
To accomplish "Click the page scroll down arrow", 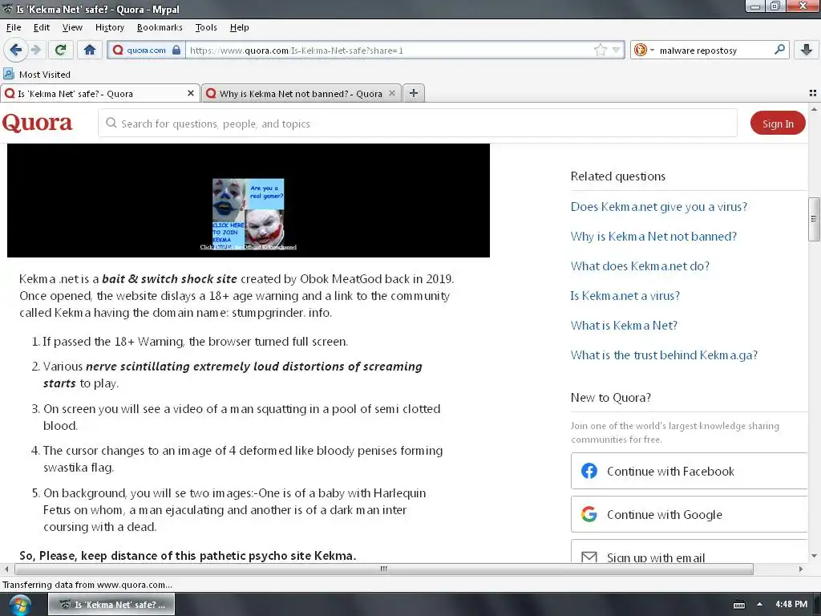I will (x=814, y=556).
